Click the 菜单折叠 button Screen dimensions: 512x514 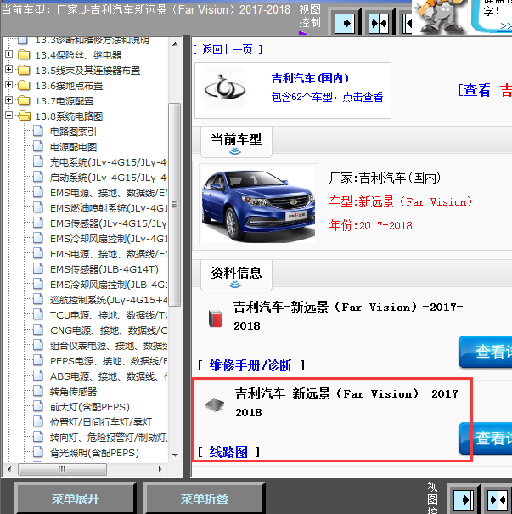205,499
